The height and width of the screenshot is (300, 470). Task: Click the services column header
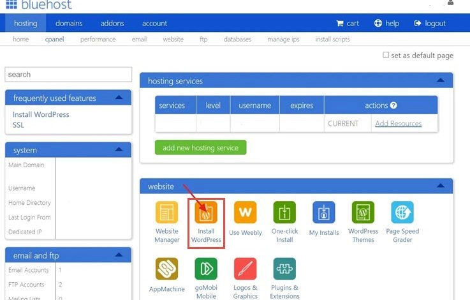175,105
